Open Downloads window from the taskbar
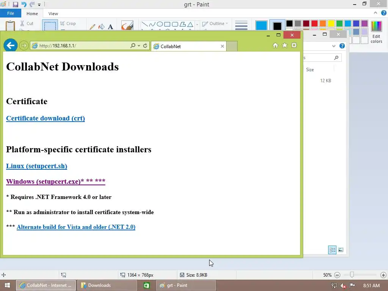 pos(107,285)
